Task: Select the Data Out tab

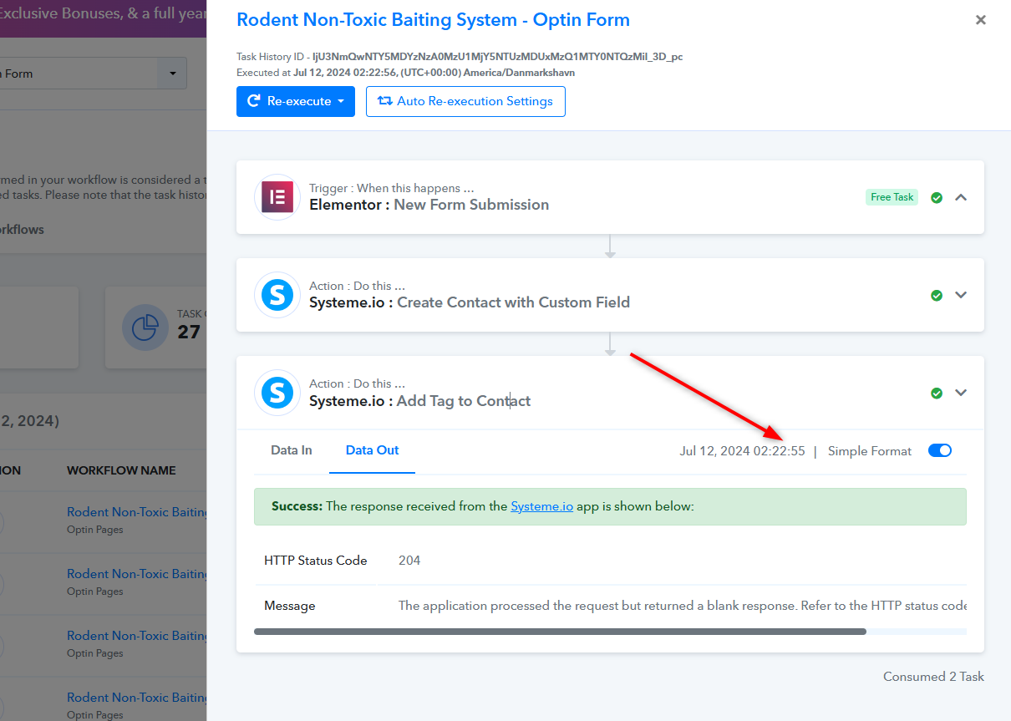Action: click(x=372, y=450)
